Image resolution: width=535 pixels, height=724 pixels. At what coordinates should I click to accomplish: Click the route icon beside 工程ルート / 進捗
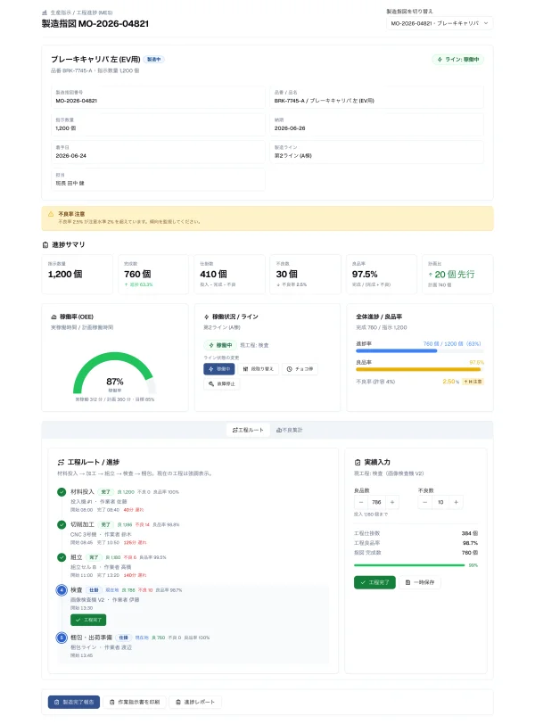click(61, 462)
